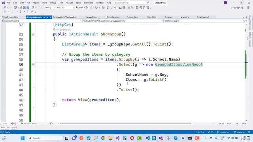This screenshot has height=142, width=253.
Task: Start debugging with green play arrow
Action: pos(77,7)
